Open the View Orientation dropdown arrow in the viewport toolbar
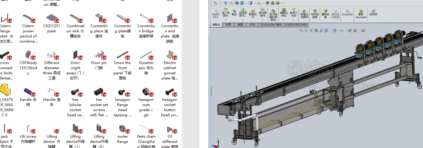Screen dimensions: 423x148 click(330, 31)
